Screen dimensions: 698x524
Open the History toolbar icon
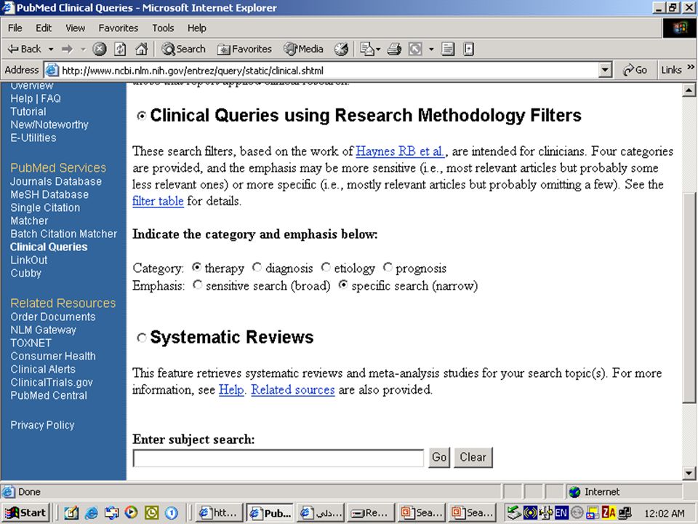click(x=342, y=49)
